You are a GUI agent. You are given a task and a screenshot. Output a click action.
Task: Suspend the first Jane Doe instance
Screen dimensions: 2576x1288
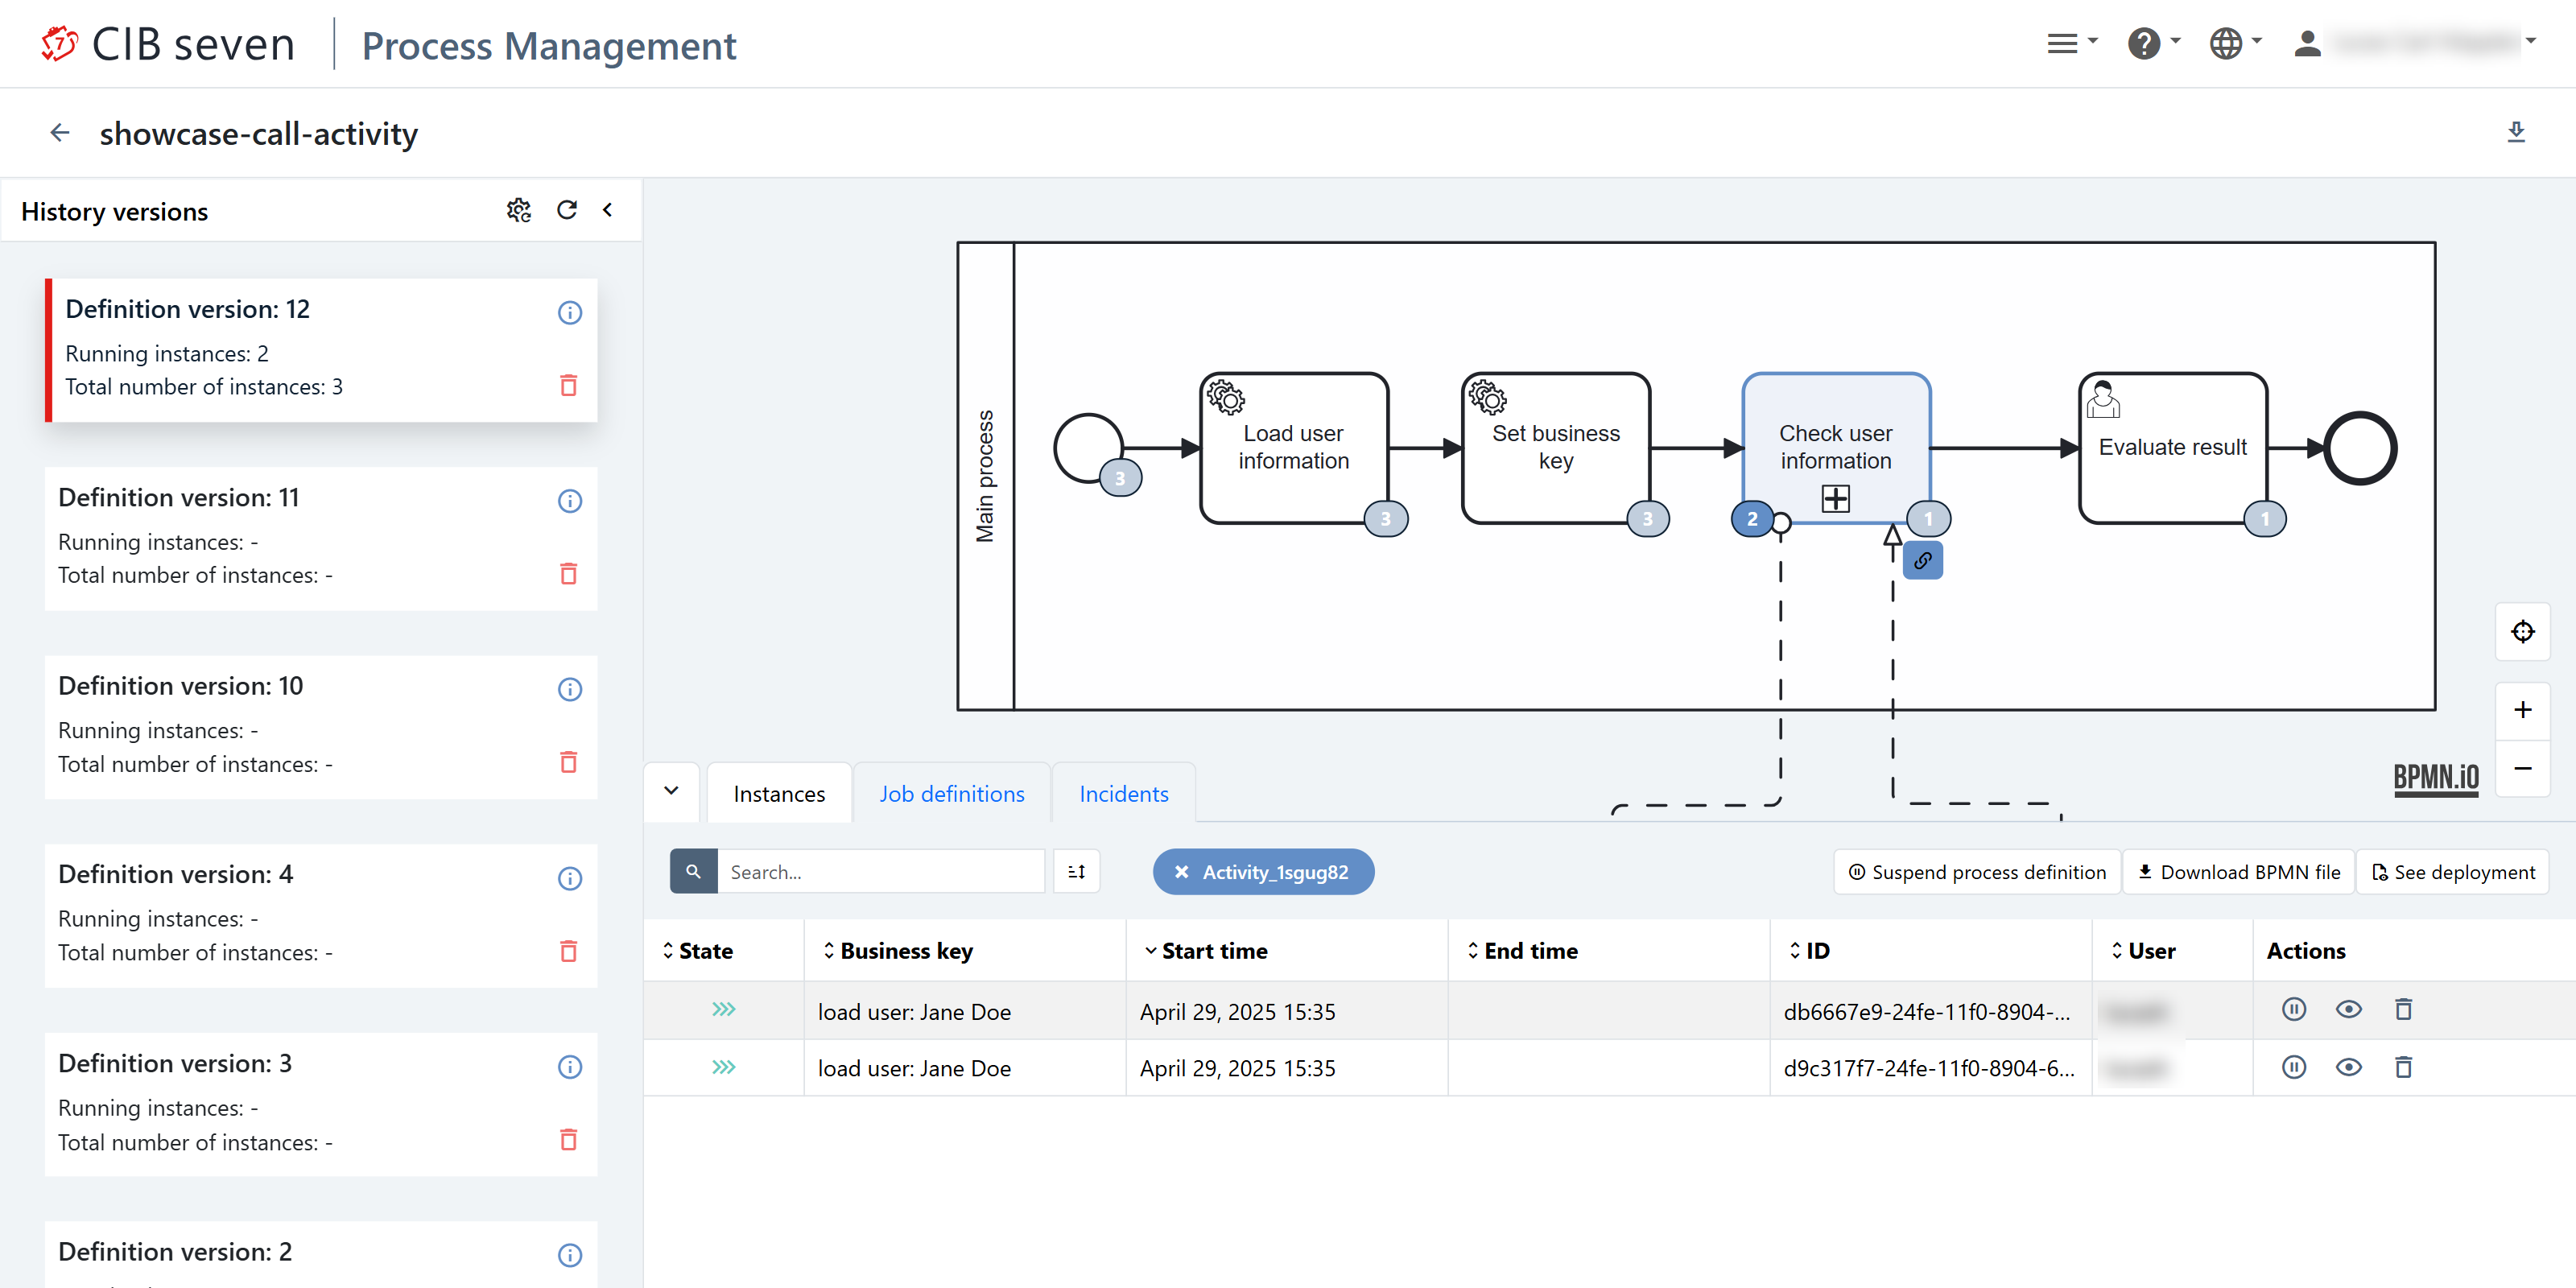coord(2294,1009)
